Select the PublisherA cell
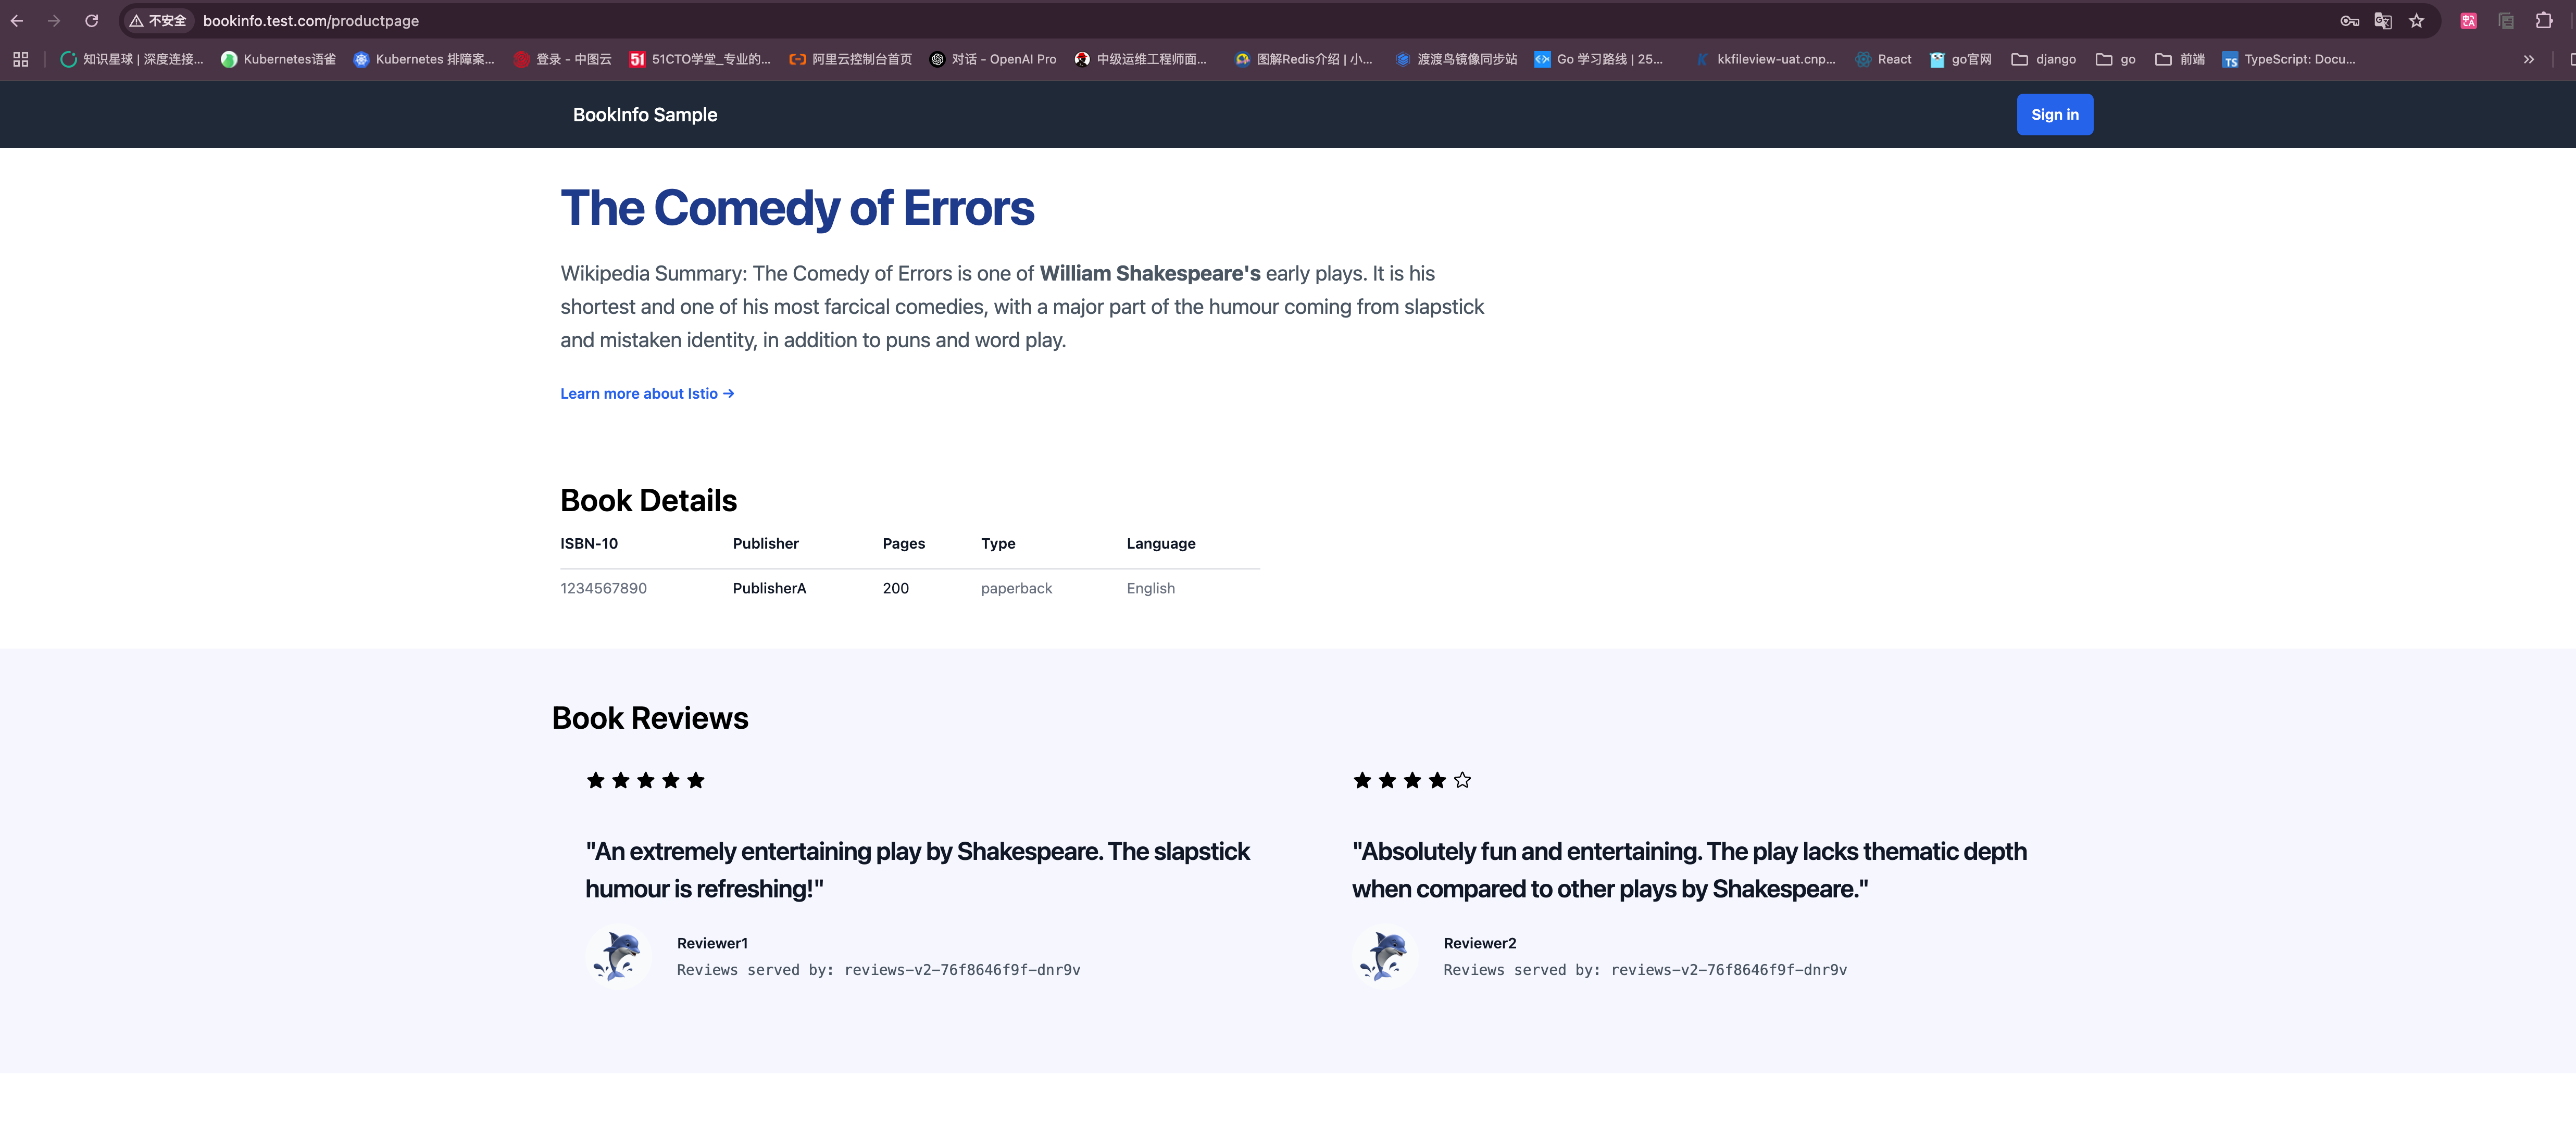2576x1141 pixels. tap(769, 589)
